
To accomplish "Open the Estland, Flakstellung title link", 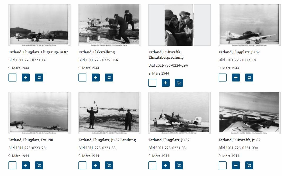I will pyautogui.click(x=96, y=52).
